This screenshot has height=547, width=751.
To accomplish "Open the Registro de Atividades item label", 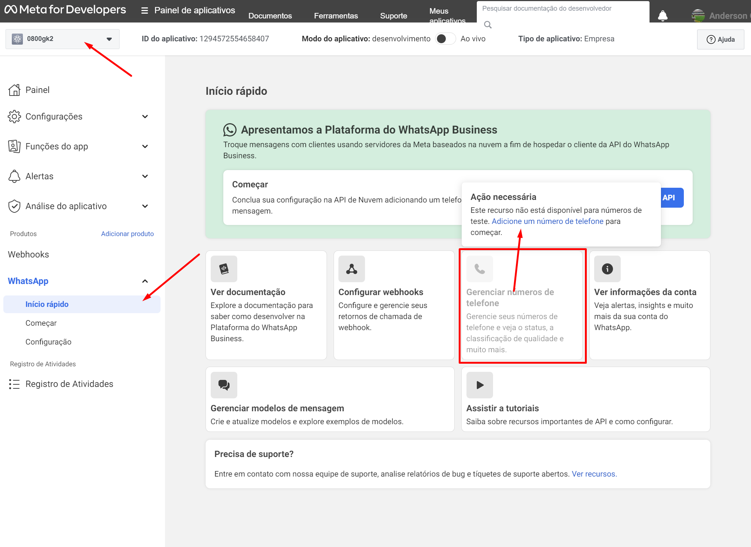I will coord(69,384).
